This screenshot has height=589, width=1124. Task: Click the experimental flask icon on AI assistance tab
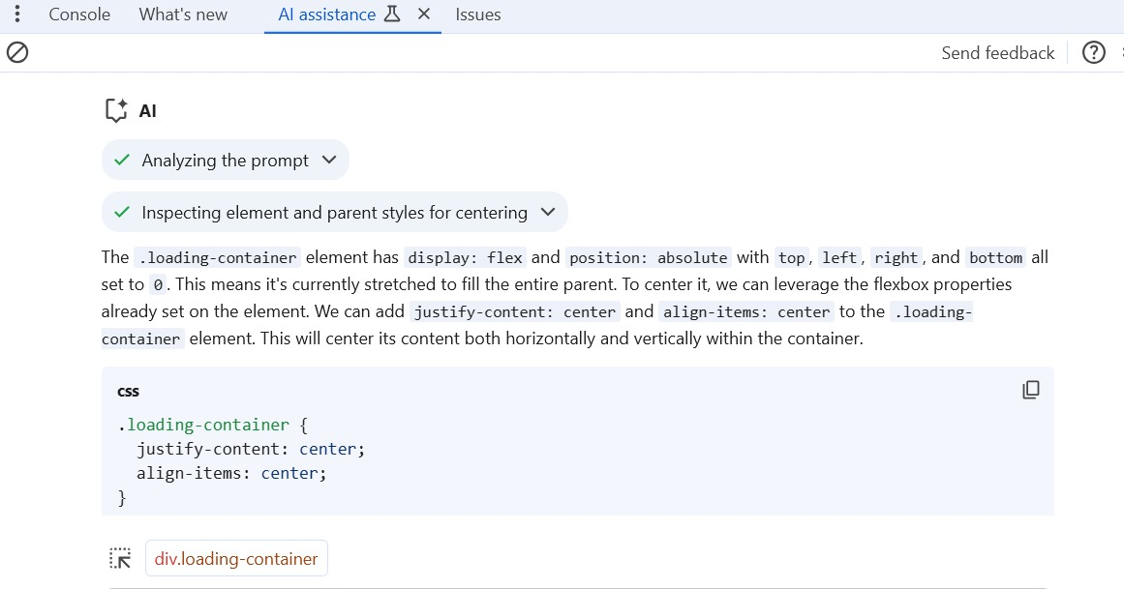click(392, 14)
